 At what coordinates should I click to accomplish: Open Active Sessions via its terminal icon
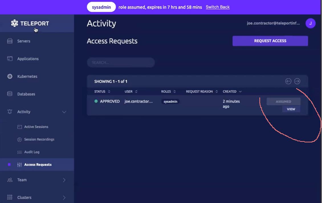pos(19,126)
